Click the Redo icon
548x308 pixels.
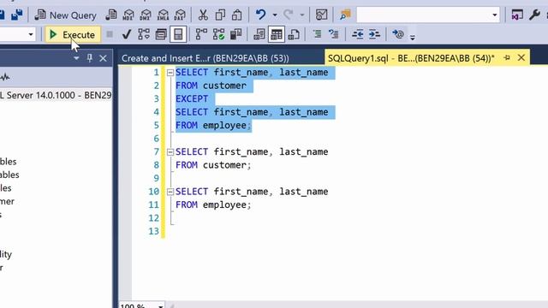(x=288, y=15)
